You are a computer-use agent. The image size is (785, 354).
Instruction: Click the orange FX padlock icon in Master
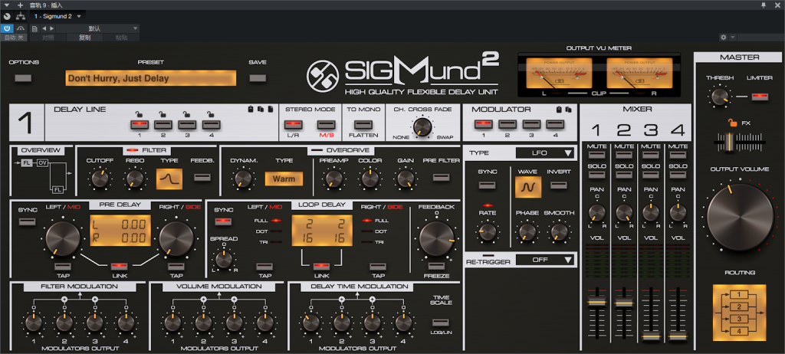click(x=731, y=122)
